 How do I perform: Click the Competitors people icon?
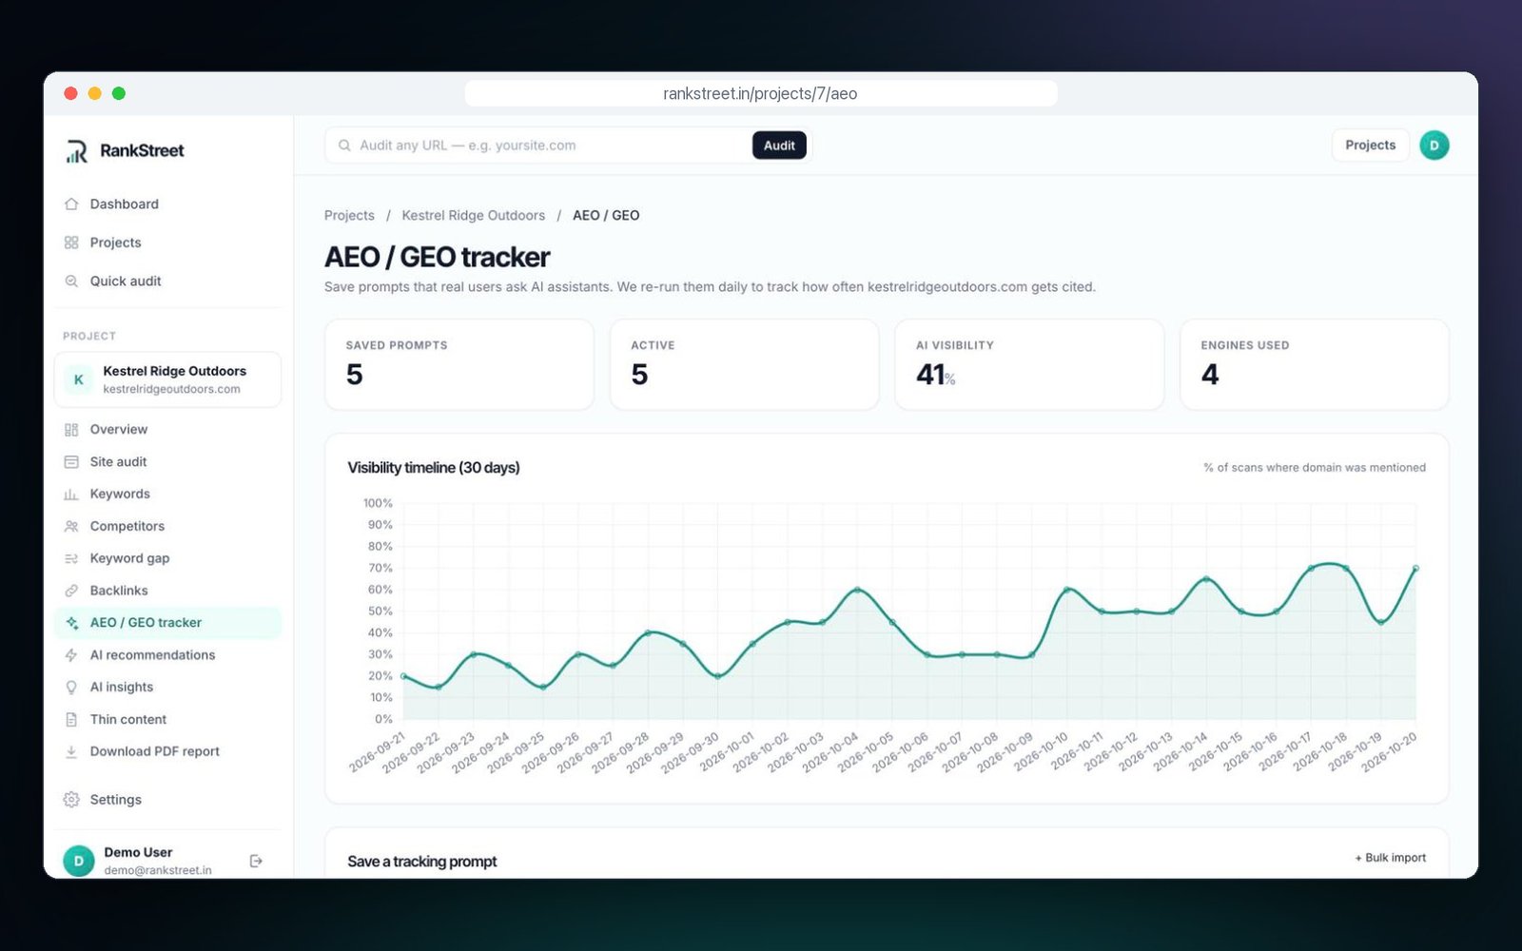pyautogui.click(x=71, y=526)
